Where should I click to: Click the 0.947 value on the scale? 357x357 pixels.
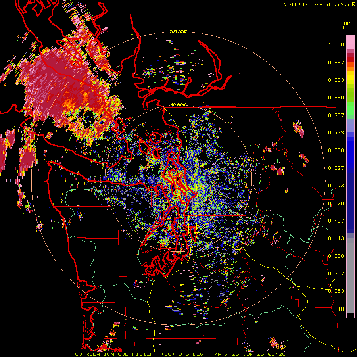(x=336, y=62)
